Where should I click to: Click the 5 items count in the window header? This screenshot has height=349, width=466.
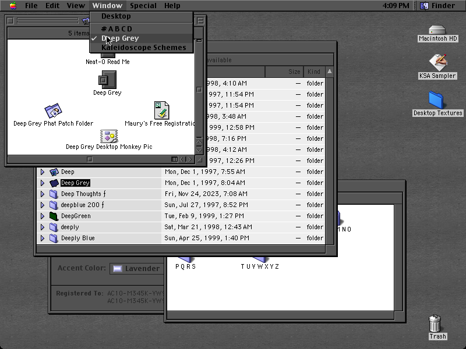point(79,33)
